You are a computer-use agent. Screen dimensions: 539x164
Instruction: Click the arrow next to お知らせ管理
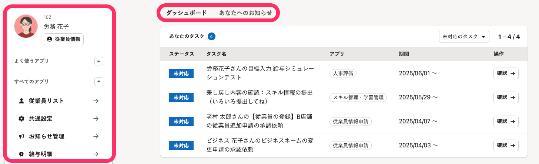[x=96, y=136]
